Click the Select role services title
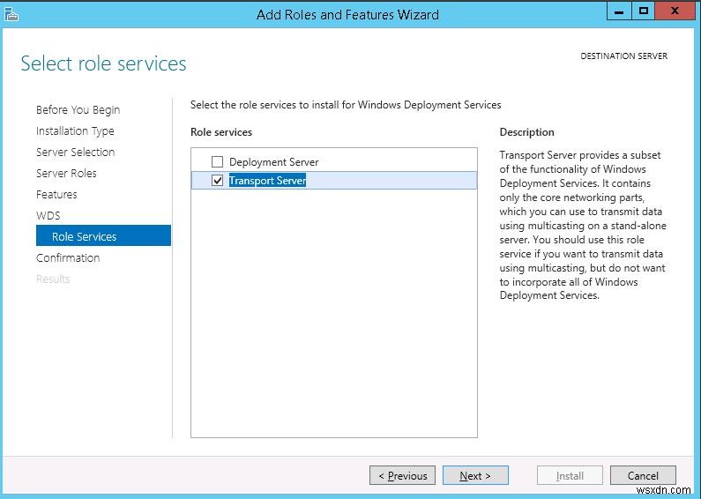Viewport: 701px width, 499px height. (x=103, y=63)
